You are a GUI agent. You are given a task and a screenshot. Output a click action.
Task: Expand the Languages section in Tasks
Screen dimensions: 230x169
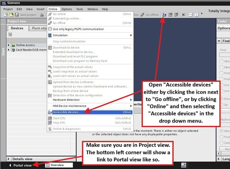219,159
